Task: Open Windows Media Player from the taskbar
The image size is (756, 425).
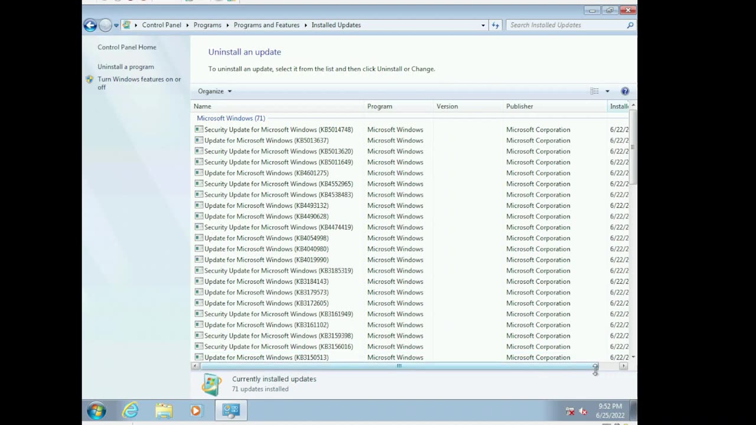Action: [195, 410]
